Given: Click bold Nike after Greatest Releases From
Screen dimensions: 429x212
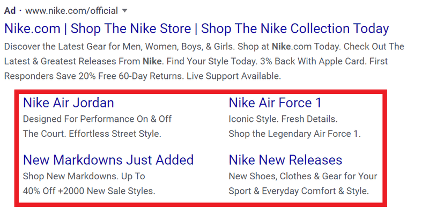Looking at the screenshot, I should [152, 61].
